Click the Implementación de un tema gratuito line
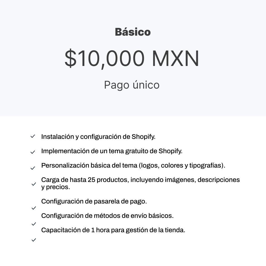Screen dimensions: 266x266 pyautogui.click(x=112, y=151)
